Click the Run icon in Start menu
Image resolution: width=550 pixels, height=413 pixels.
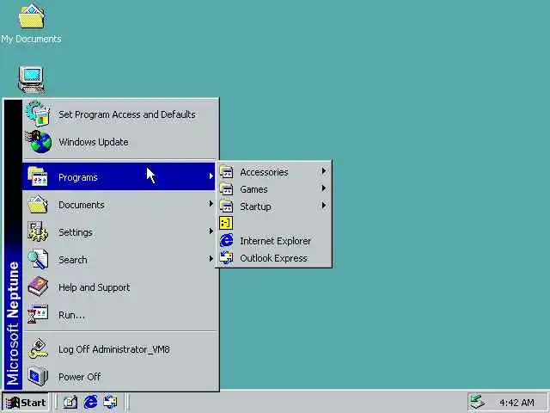tap(38, 314)
